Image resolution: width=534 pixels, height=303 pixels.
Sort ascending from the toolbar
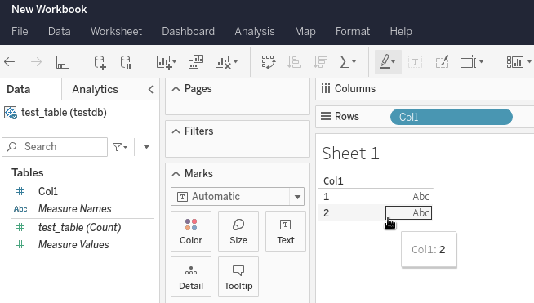(x=294, y=62)
